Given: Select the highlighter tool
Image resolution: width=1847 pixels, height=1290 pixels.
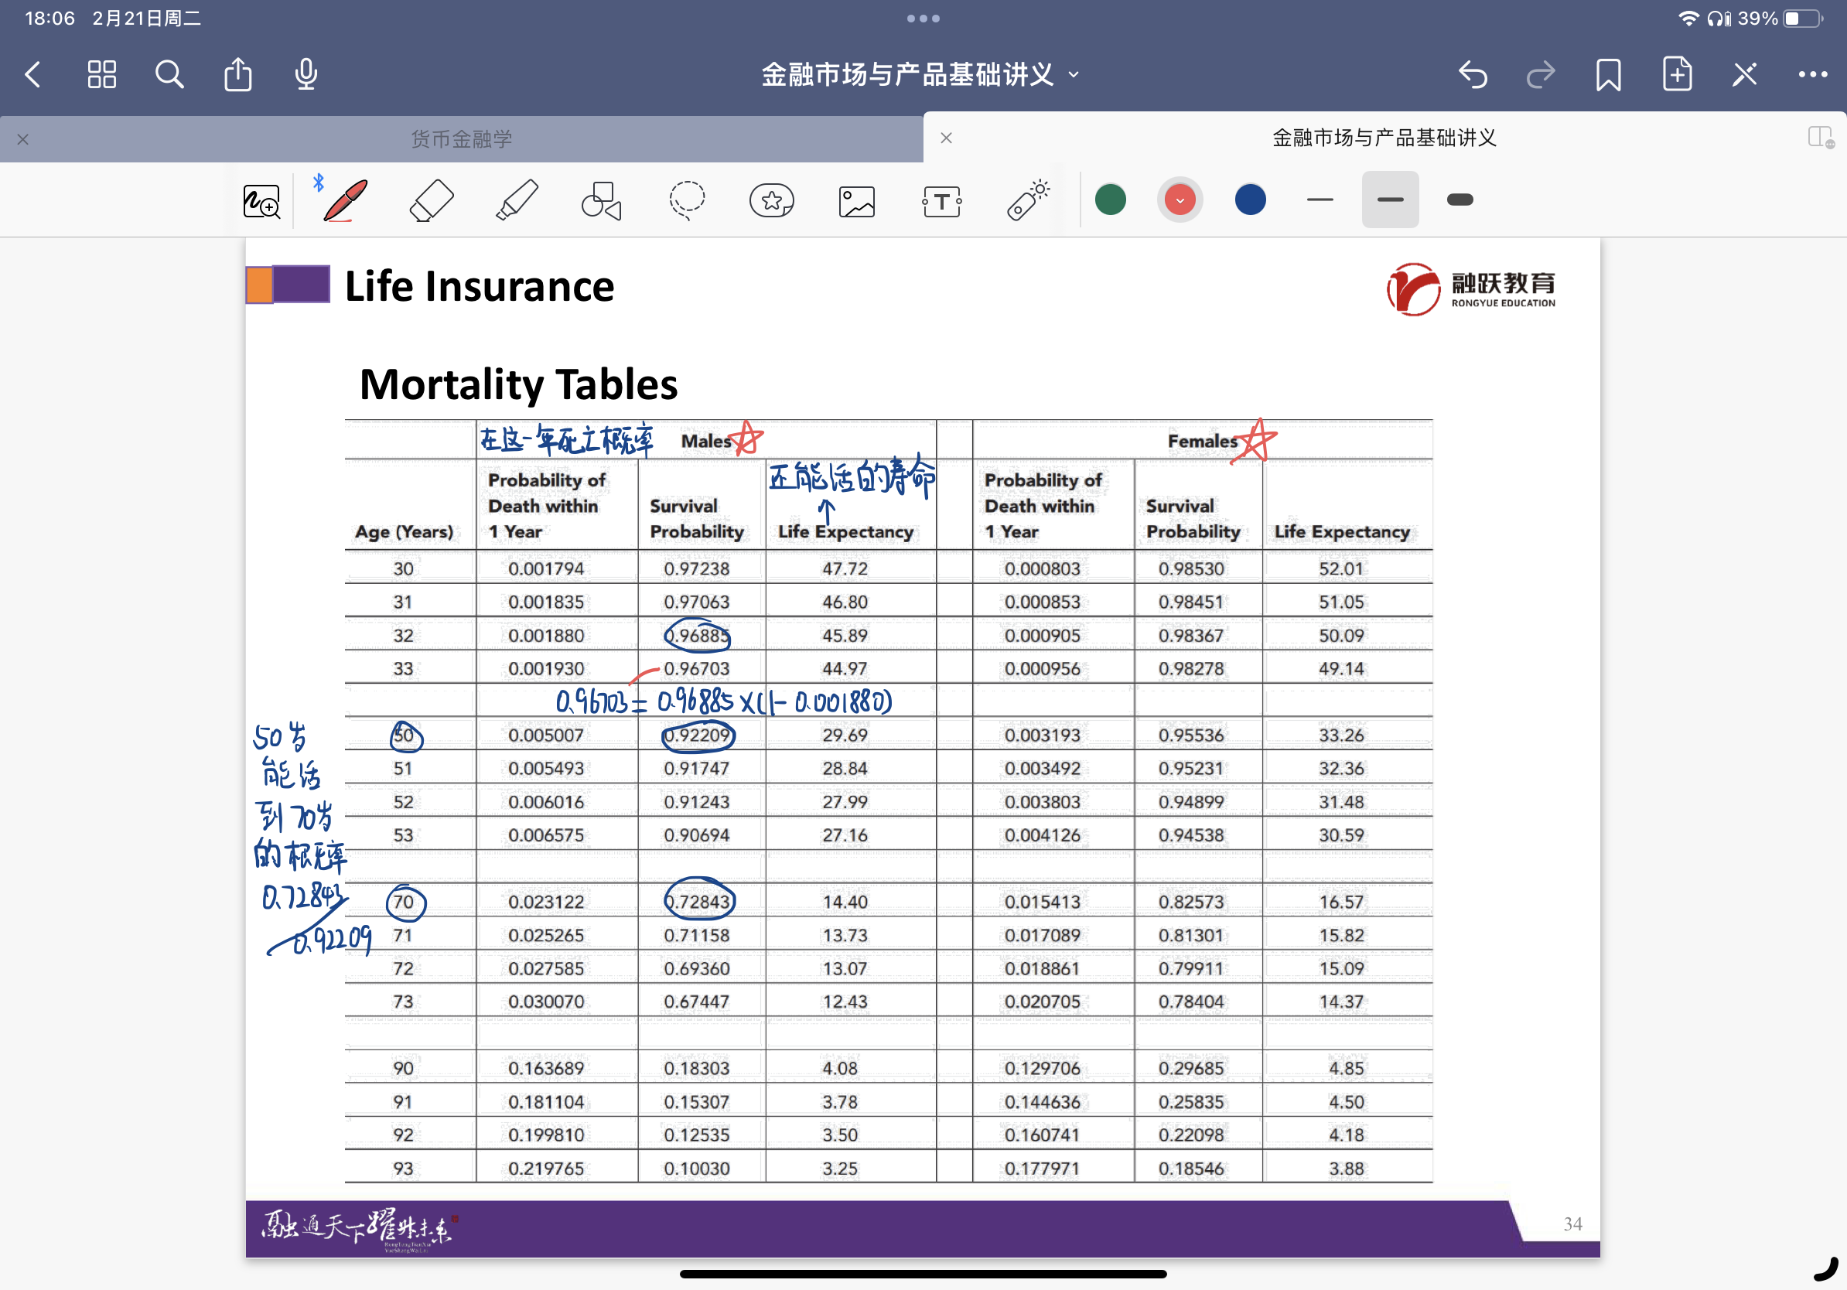Looking at the screenshot, I should pos(517,200).
